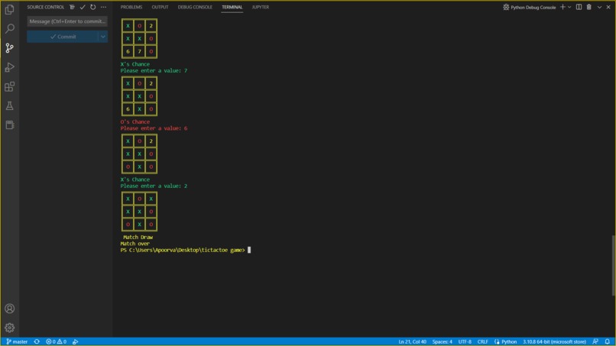
Task: Click the red "O's Chance" text
Action: click(135, 121)
